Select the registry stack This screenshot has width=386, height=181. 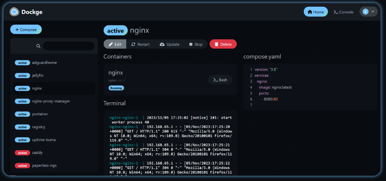point(54,127)
